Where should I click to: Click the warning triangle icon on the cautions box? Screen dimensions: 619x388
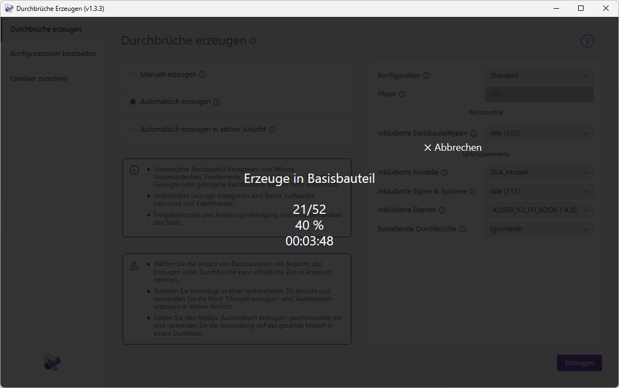pyautogui.click(x=134, y=265)
